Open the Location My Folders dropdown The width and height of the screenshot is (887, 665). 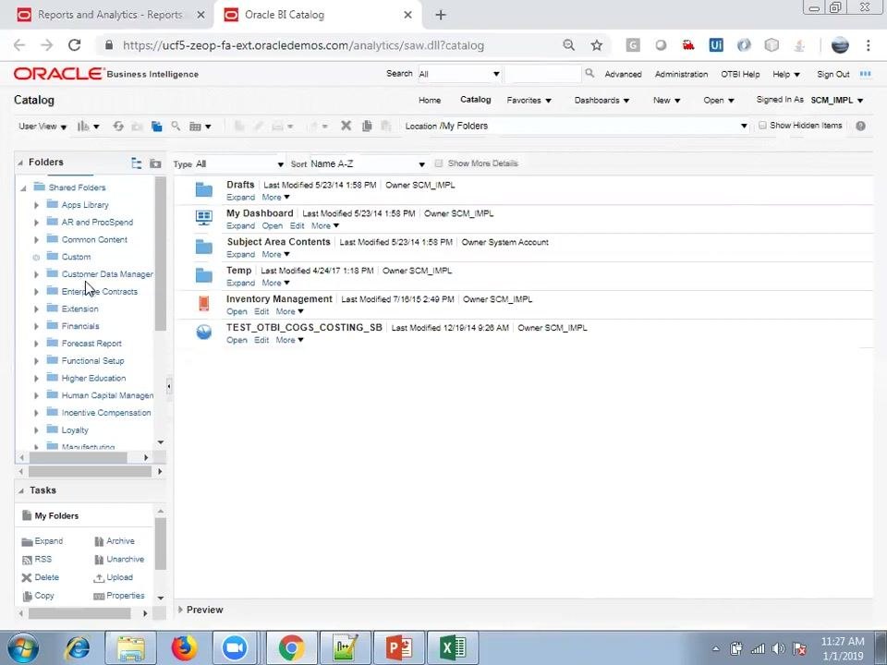(x=743, y=127)
